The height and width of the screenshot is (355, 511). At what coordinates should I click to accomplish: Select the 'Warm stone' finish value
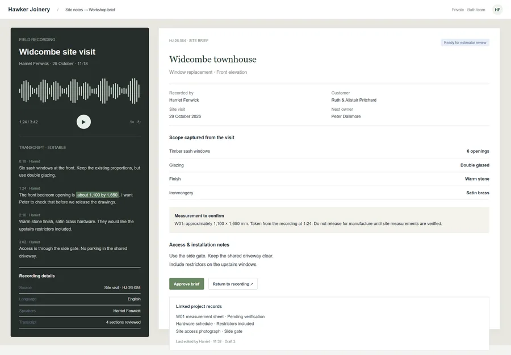[477, 179]
